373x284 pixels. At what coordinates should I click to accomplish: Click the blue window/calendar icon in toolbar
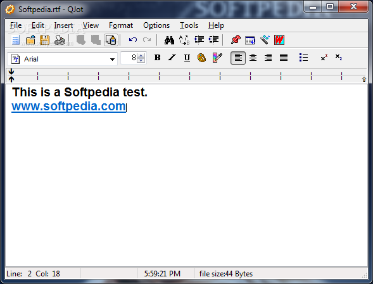[250, 40]
